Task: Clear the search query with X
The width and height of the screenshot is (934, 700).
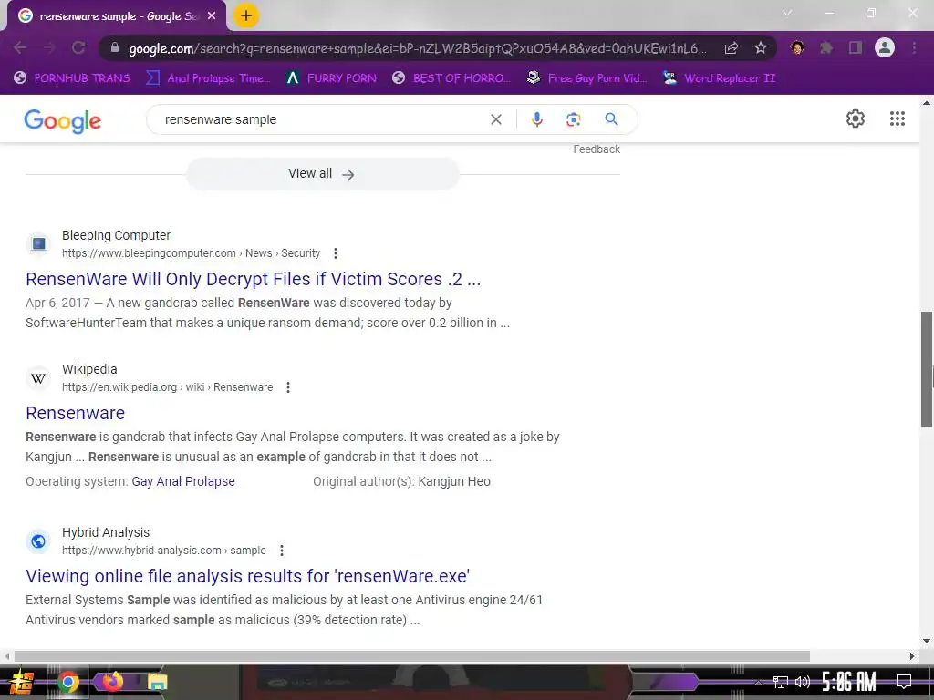Action: [x=495, y=119]
